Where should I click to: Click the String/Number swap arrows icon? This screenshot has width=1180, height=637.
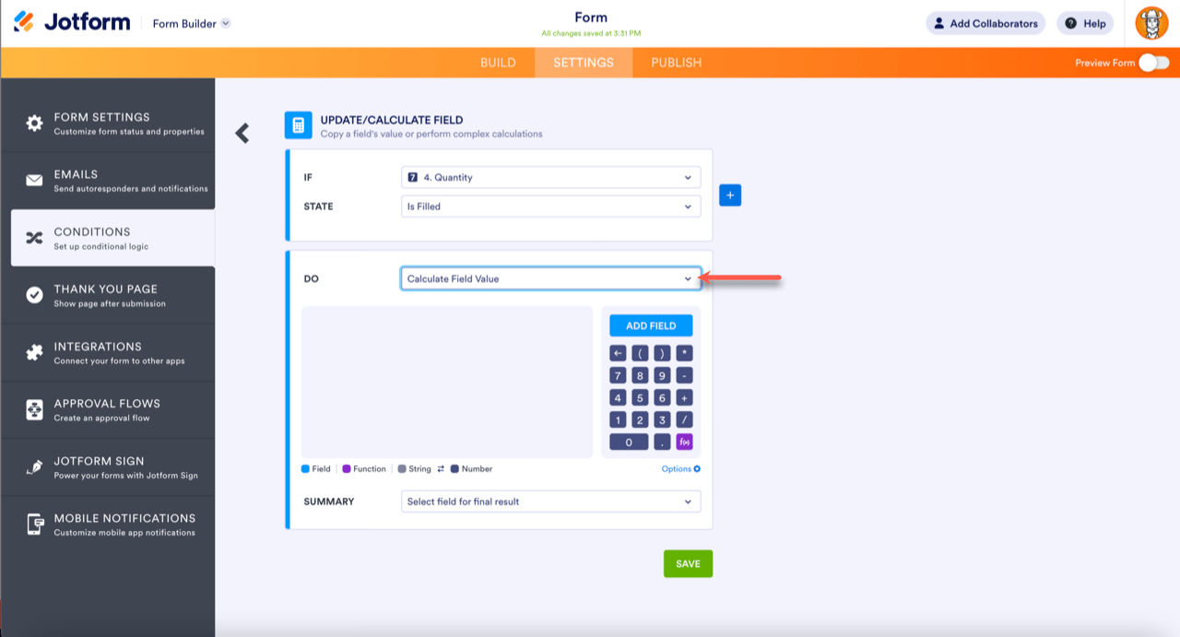pyautogui.click(x=441, y=469)
